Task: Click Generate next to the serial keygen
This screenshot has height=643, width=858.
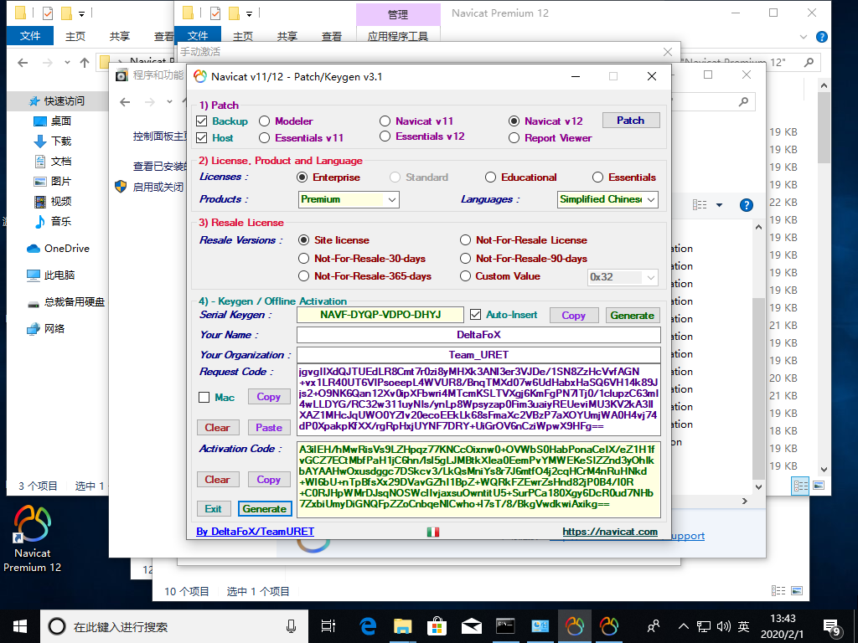Action: click(x=632, y=316)
